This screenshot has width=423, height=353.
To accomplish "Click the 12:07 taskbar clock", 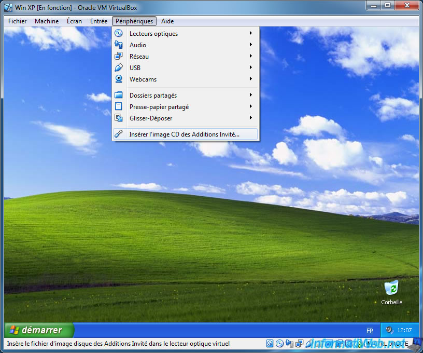I will click(404, 330).
